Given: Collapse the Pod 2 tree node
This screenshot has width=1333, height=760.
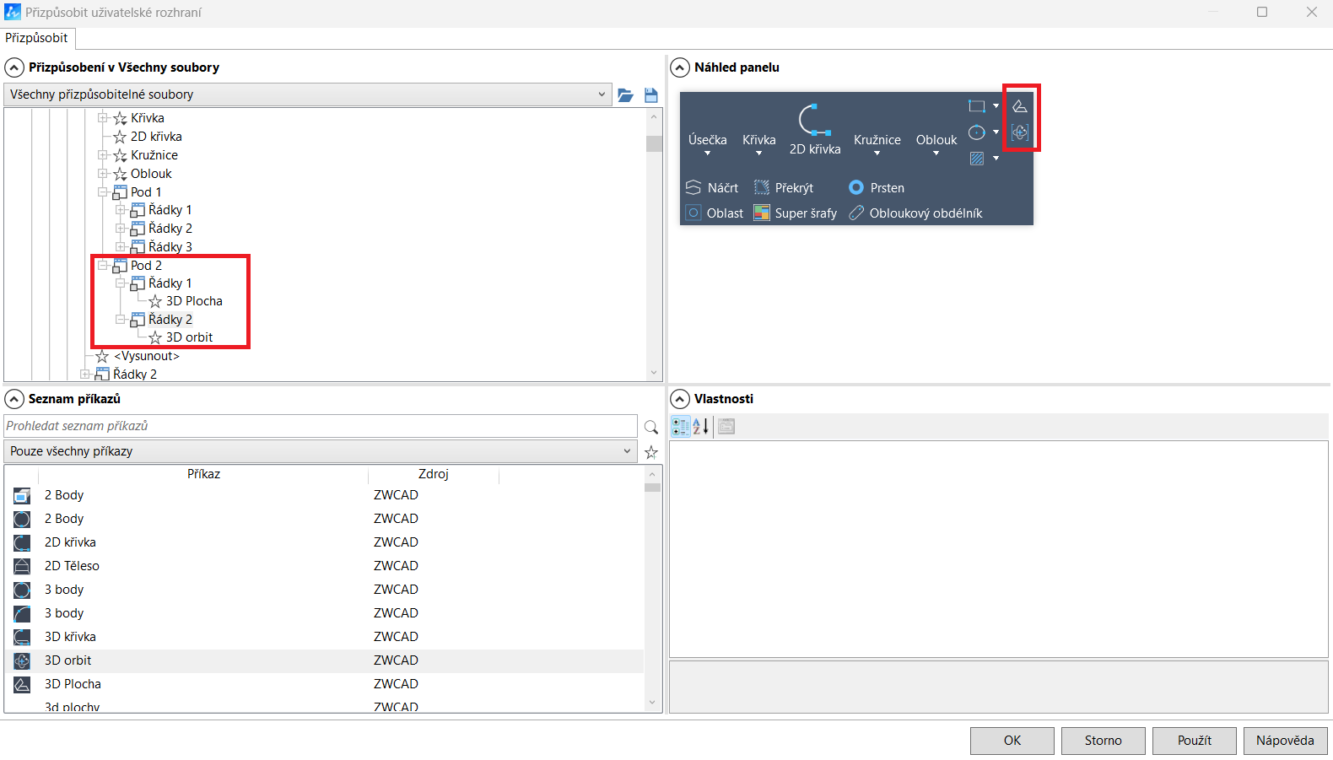Looking at the screenshot, I should (103, 266).
